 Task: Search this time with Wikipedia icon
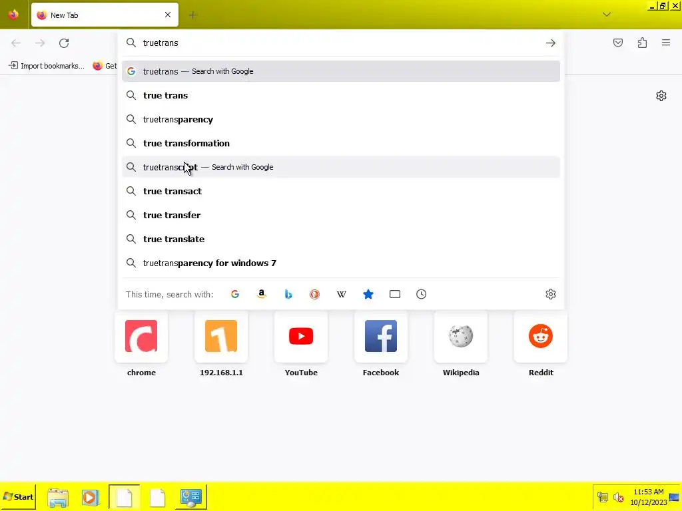point(342,294)
